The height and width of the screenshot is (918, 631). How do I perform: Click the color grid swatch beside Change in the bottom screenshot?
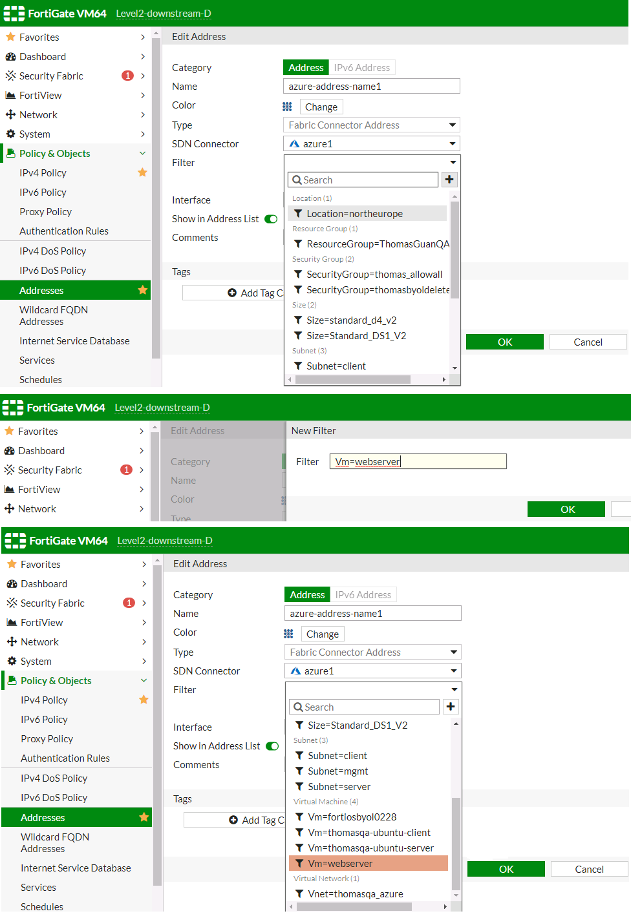pos(288,634)
